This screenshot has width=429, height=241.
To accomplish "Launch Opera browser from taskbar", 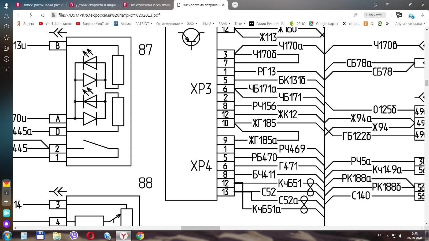I will [90, 236].
